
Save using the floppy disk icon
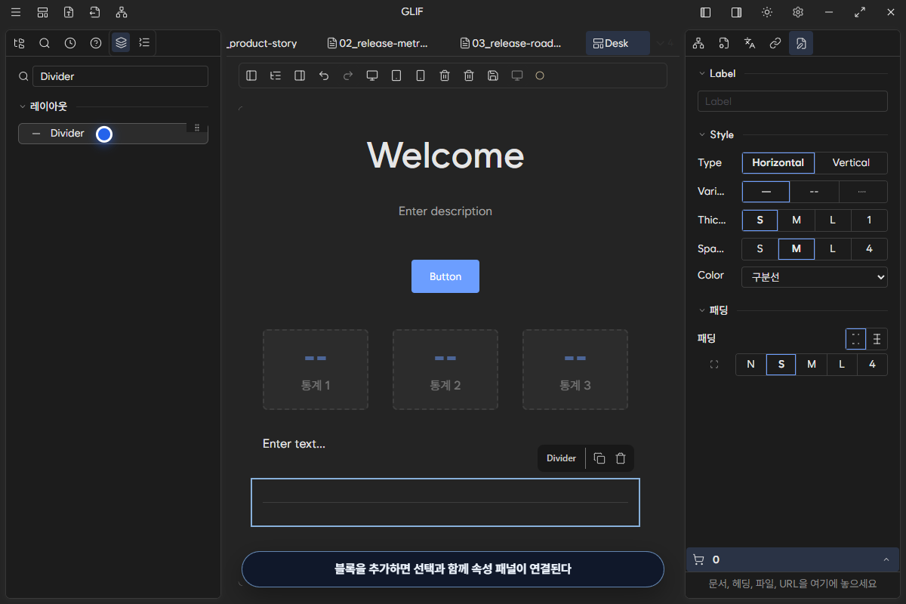(x=493, y=75)
